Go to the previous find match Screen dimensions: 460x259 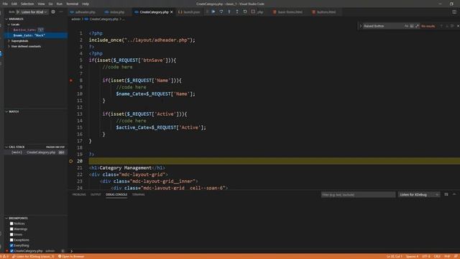[441, 26]
